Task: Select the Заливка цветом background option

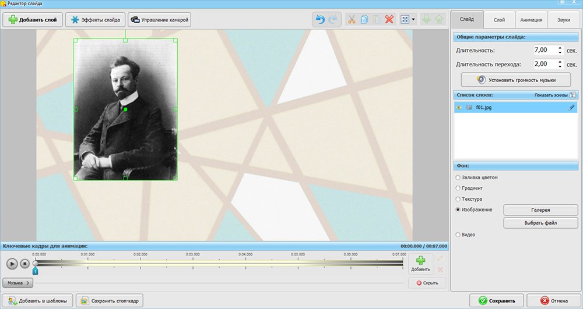Action: (x=458, y=177)
